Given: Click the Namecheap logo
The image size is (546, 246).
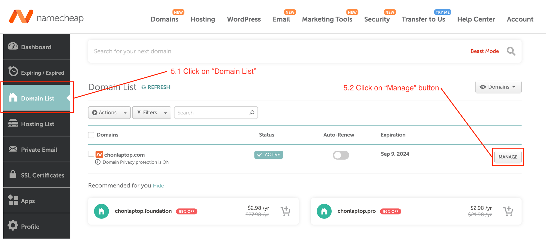Looking at the screenshot, I should coord(46,17).
